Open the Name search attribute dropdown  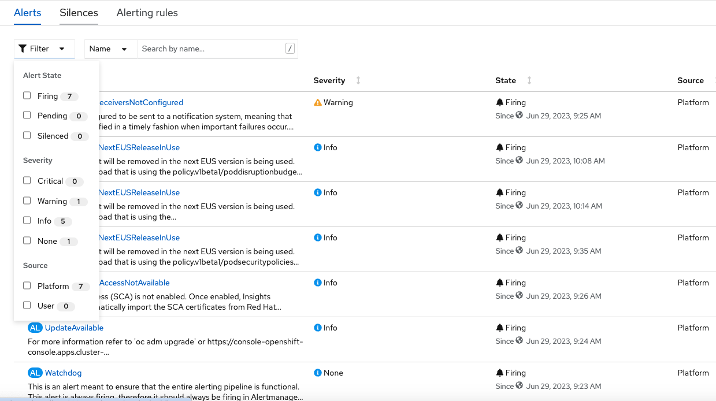[110, 49]
